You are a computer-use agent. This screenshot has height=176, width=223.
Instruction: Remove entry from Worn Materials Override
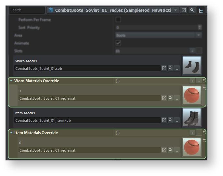pyautogui.click(x=199, y=81)
